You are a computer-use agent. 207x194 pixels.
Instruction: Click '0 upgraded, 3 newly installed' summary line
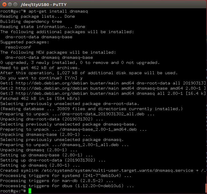80,63
